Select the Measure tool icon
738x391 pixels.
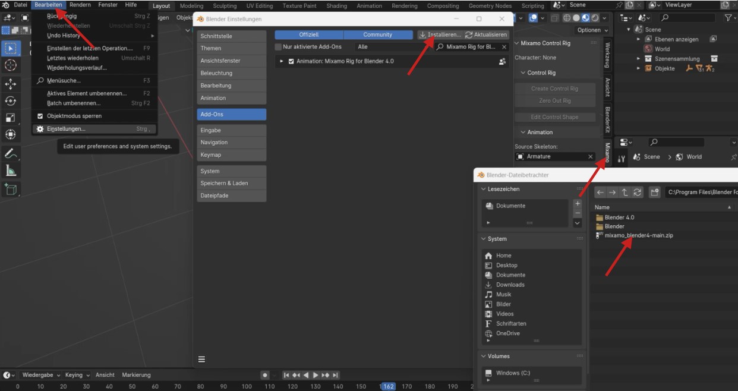11,171
